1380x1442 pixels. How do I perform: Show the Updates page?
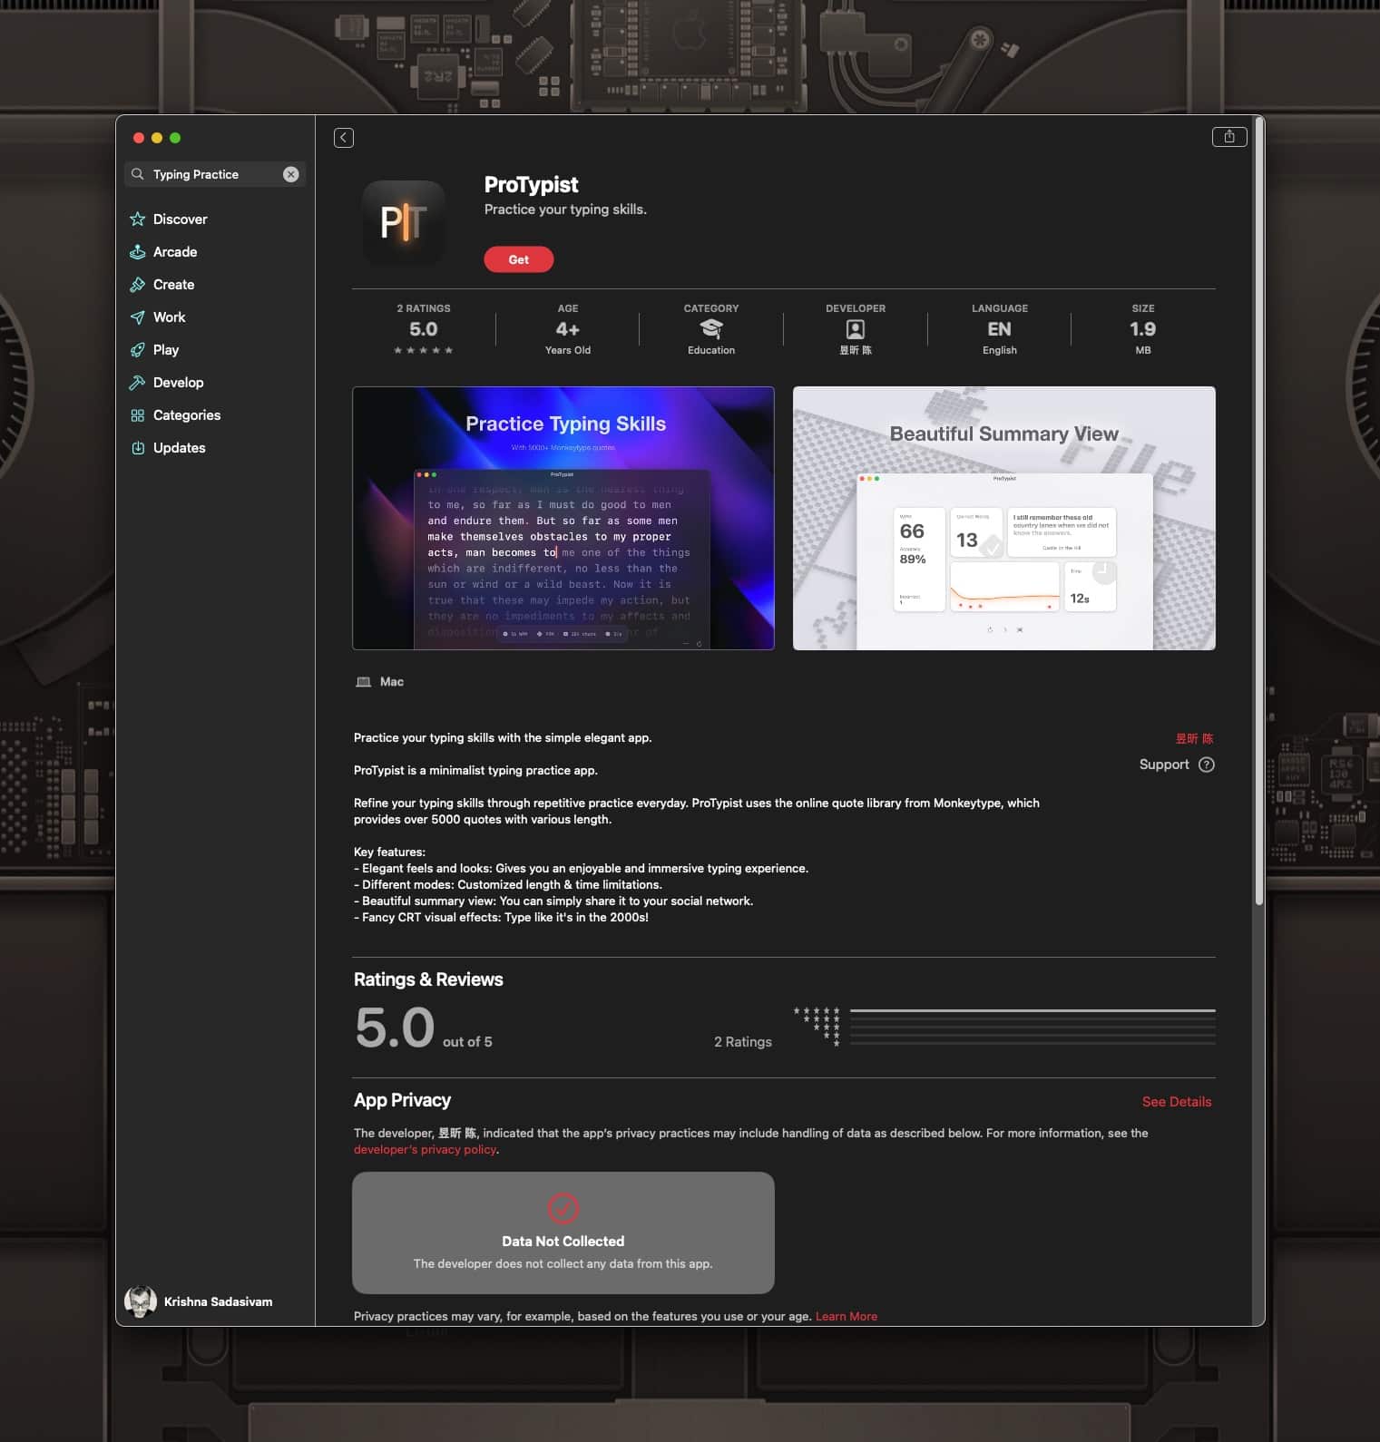[179, 448]
